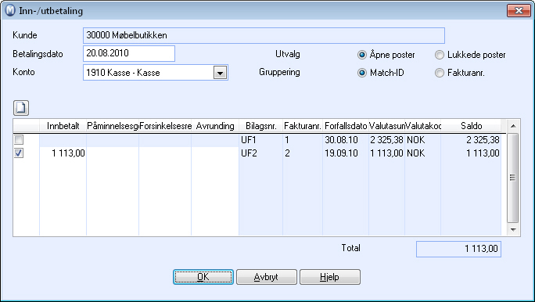The width and height of the screenshot is (535, 302).
Task: Click the Saldo cell 1 113,00 in UF2 row
Action: point(471,153)
